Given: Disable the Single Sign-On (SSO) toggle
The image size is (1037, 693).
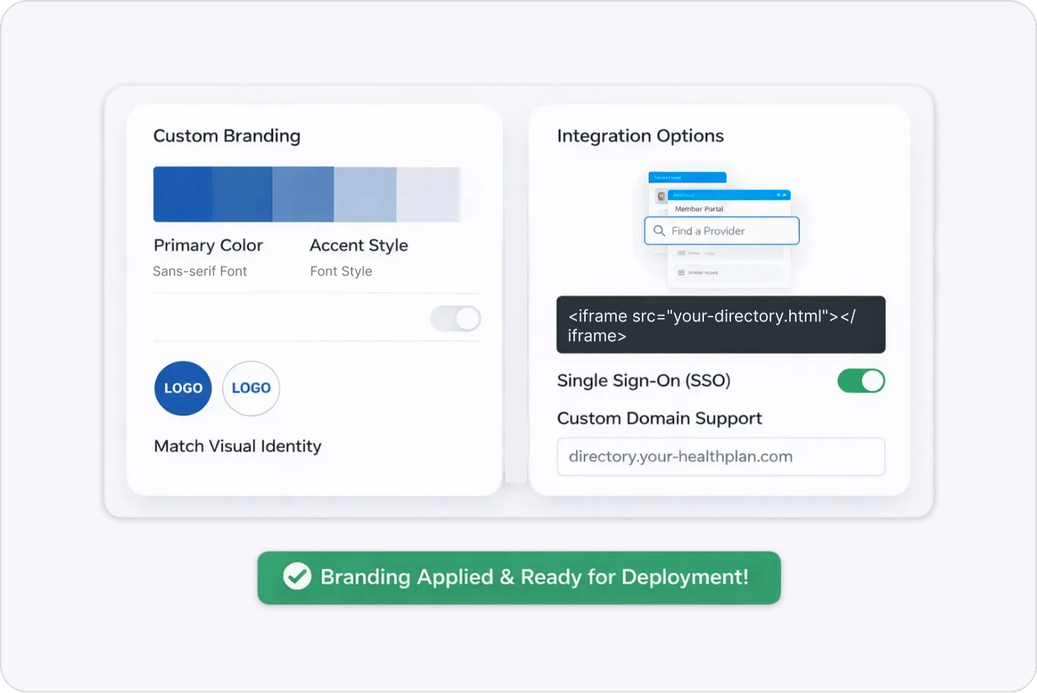Looking at the screenshot, I should [x=861, y=381].
